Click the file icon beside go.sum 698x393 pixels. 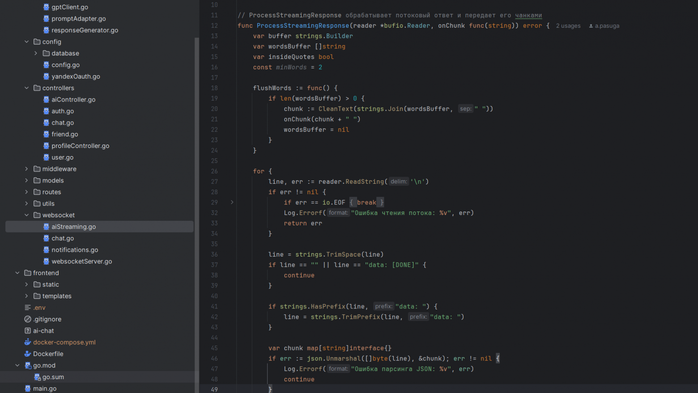(x=37, y=377)
